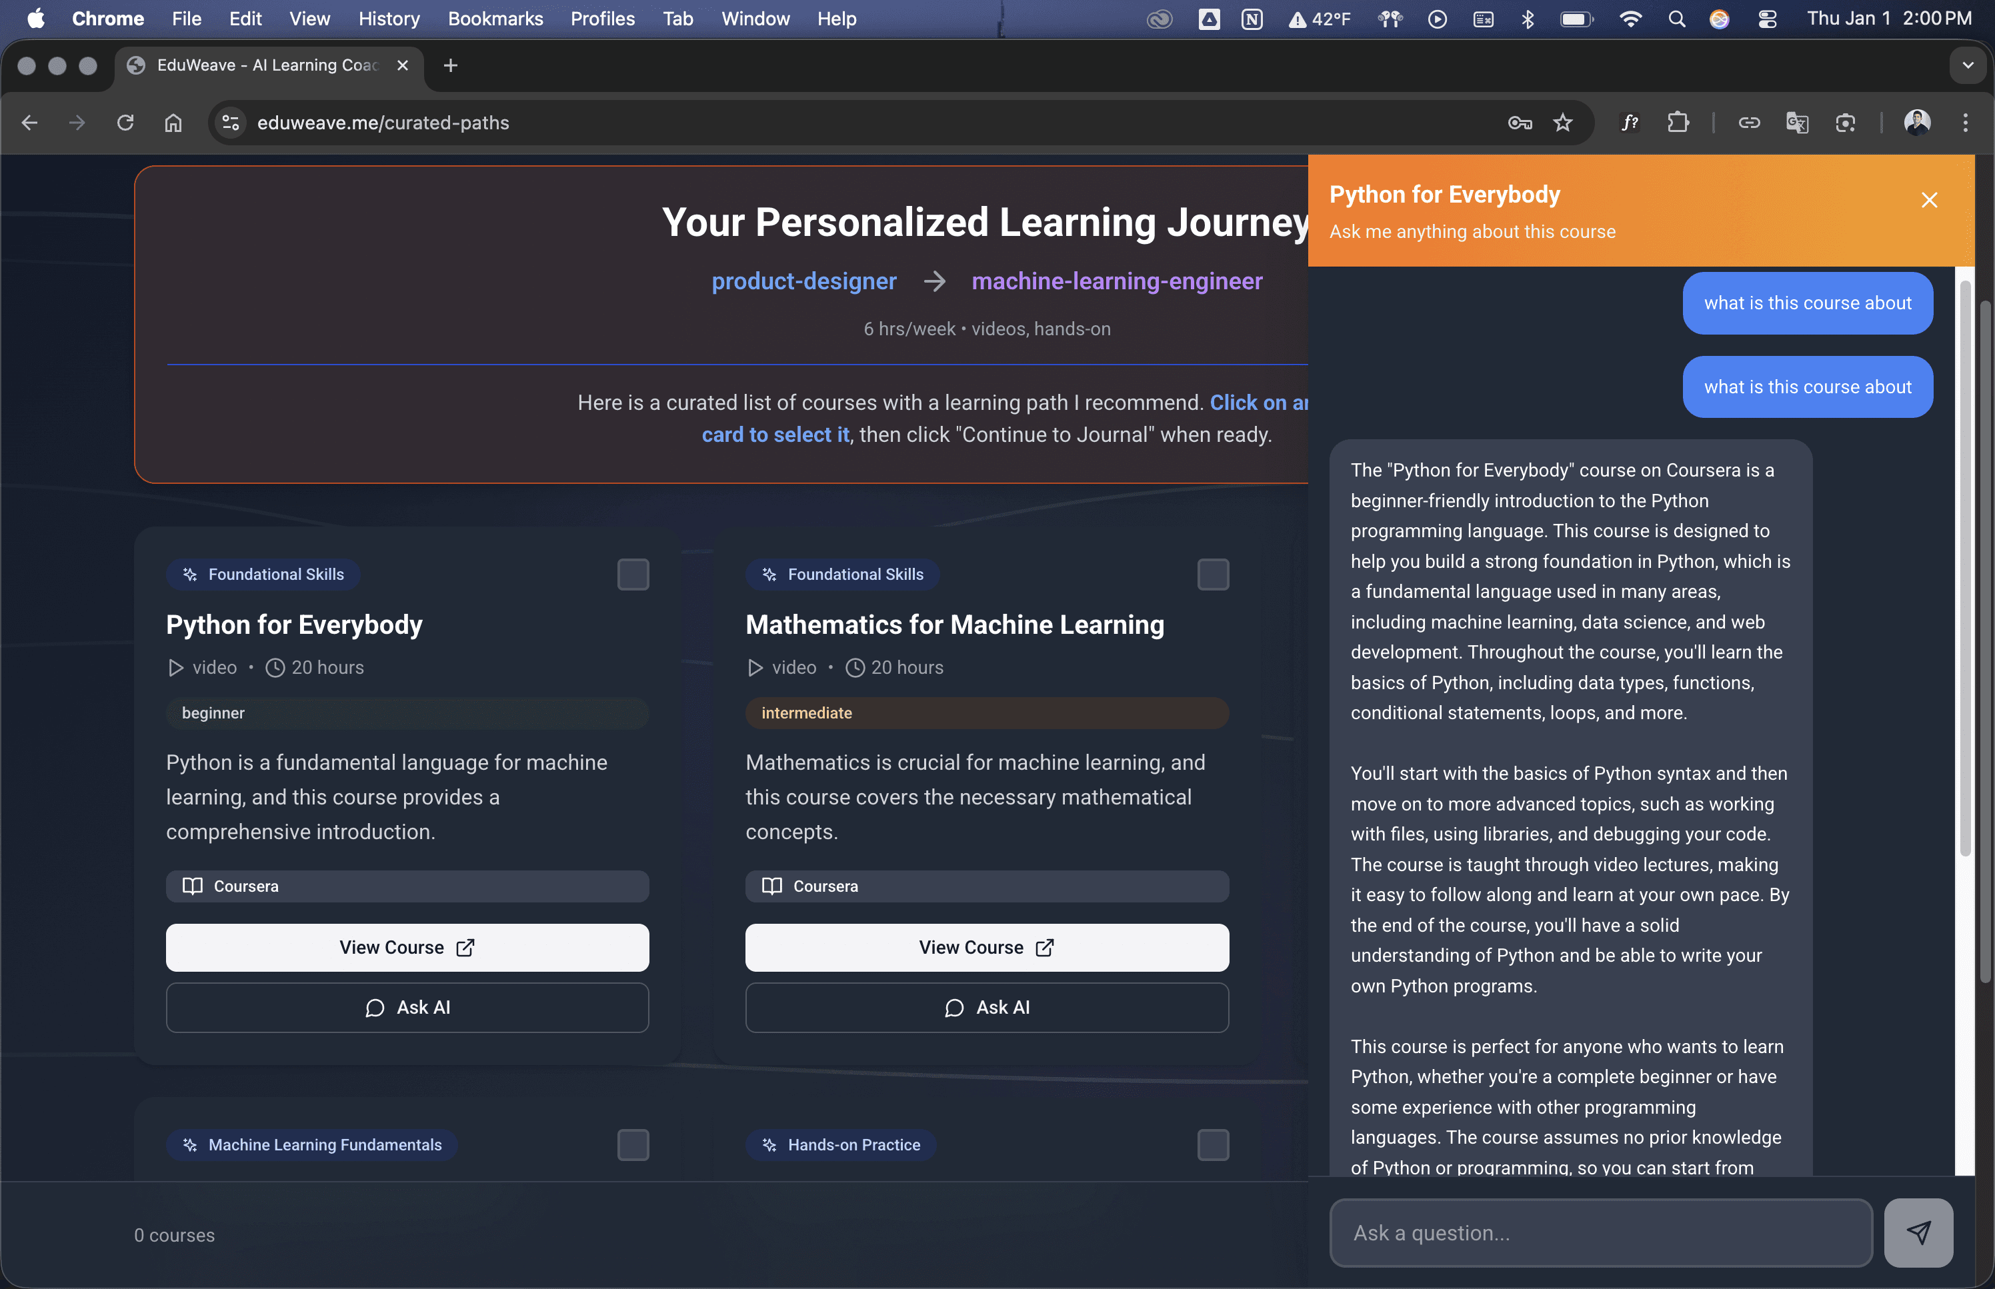The image size is (1995, 1289).
Task: Click Ask AI under Mathematics for Machine Learning
Action: [x=986, y=1007]
